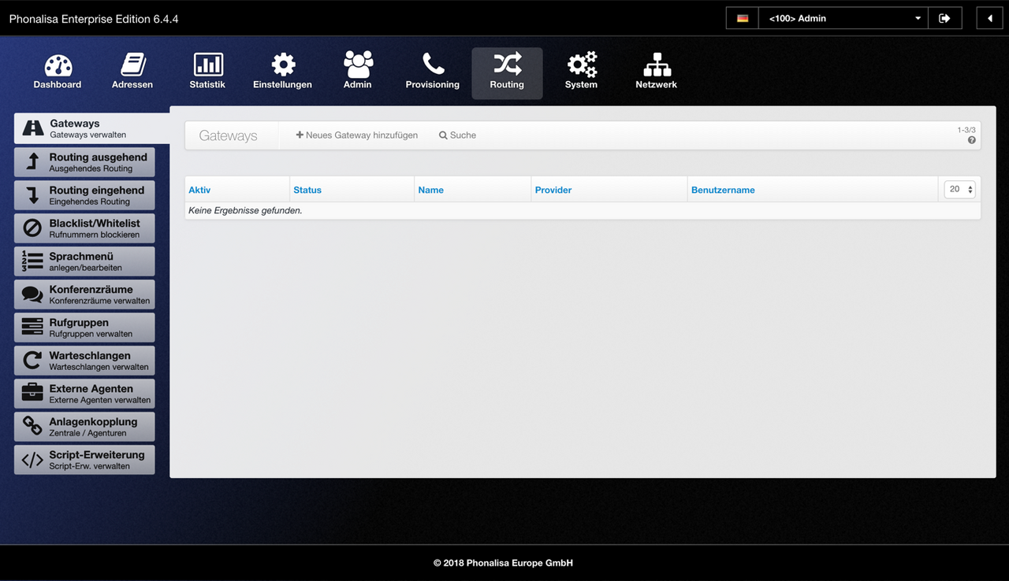1009x581 pixels.
Task: Click the logout icon button
Action: click(944, 18)
